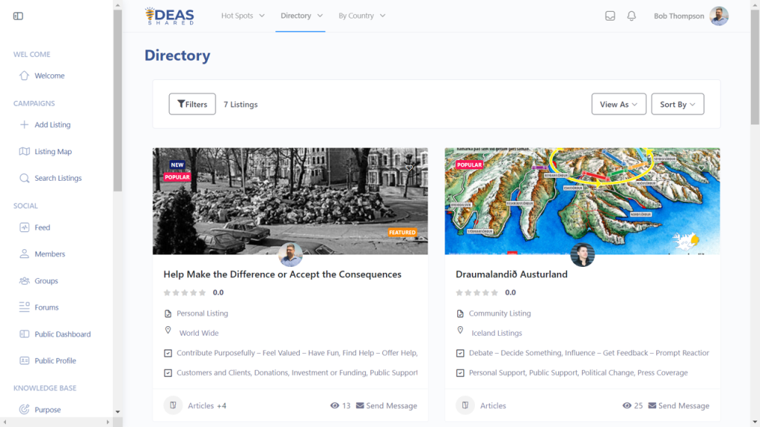
Task: Click the Search Listings magnifier icon
Action: pos(24,178)
